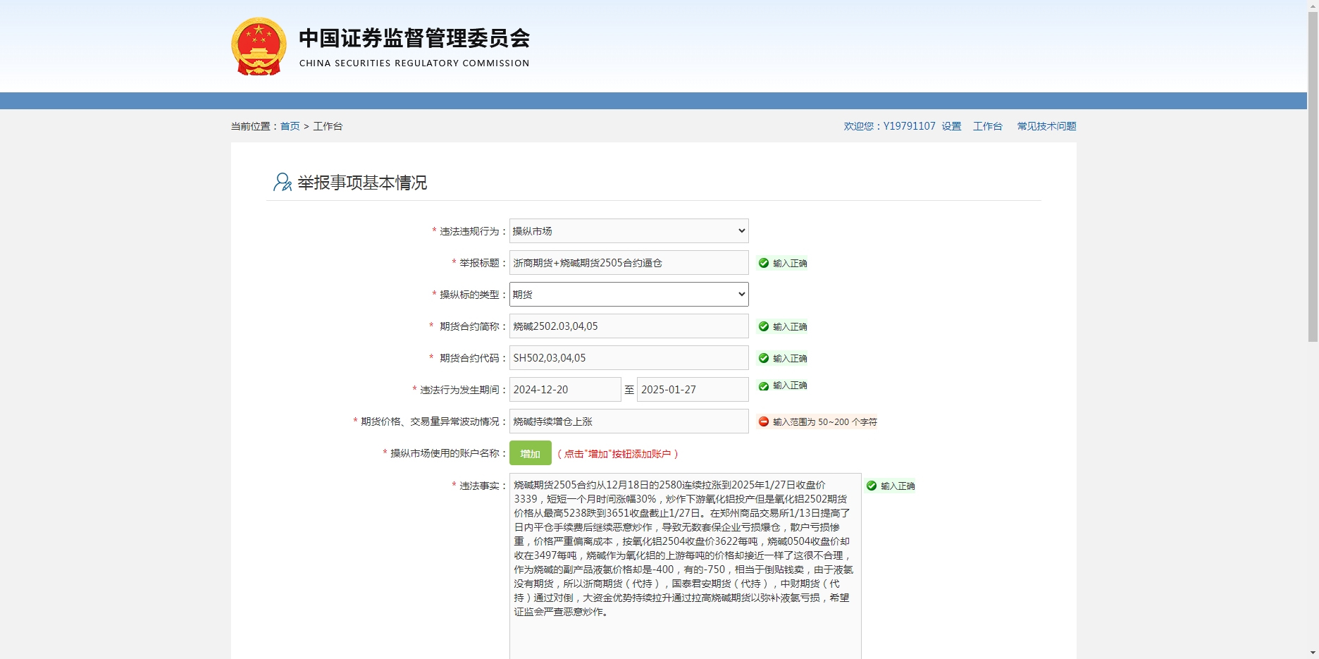The height and width of the screenshot is (659, 1319).
Task: Click the page vertical scrollbar thumb
Action: 1313,176
